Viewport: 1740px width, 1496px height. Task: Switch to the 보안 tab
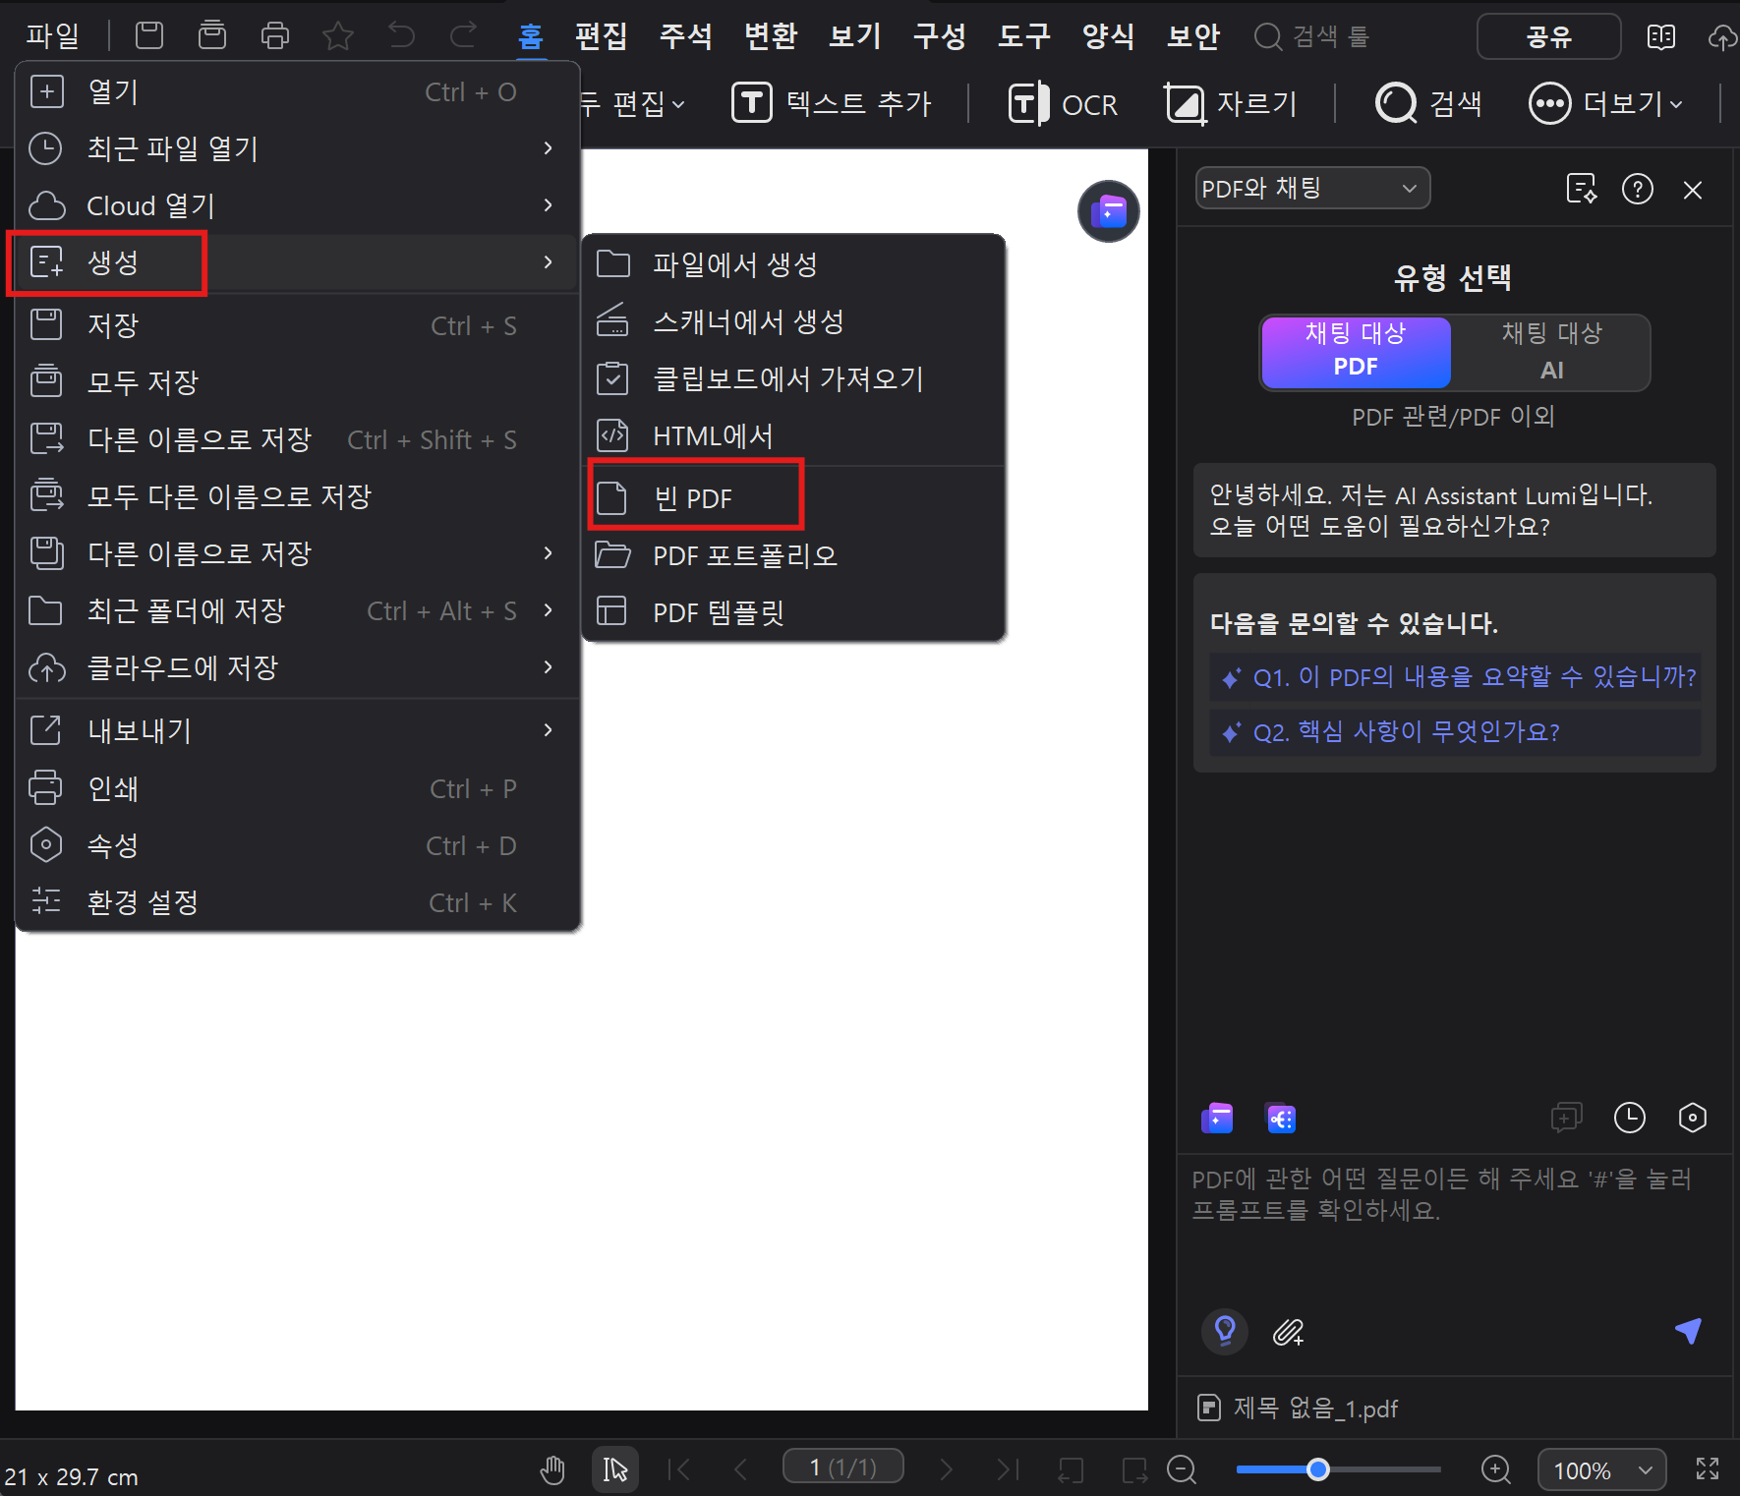click(1193, 36)
